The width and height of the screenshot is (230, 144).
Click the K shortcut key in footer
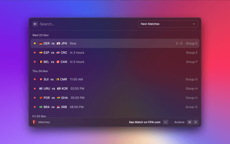[195, 122]
